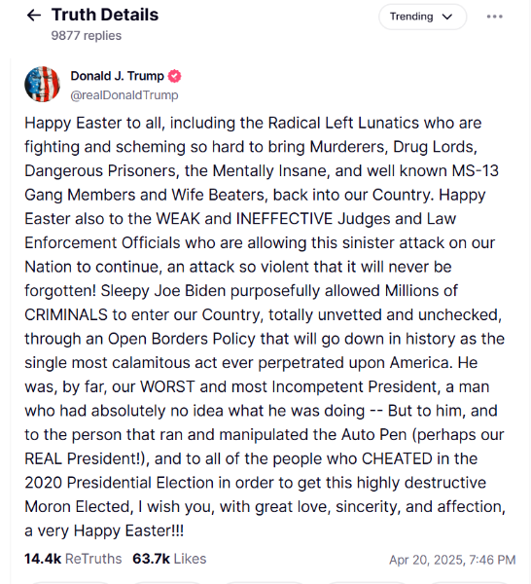View the 14.4k ReTruths list
Screen dimensions: 531x584
coord(73,559)
